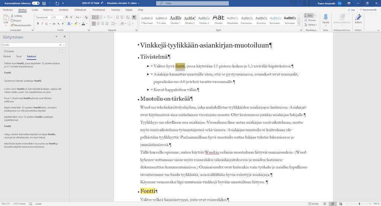Close the Siirtyminen navigation pane
The height and width of the screenshot is (206, 381).
coord(65,37)
